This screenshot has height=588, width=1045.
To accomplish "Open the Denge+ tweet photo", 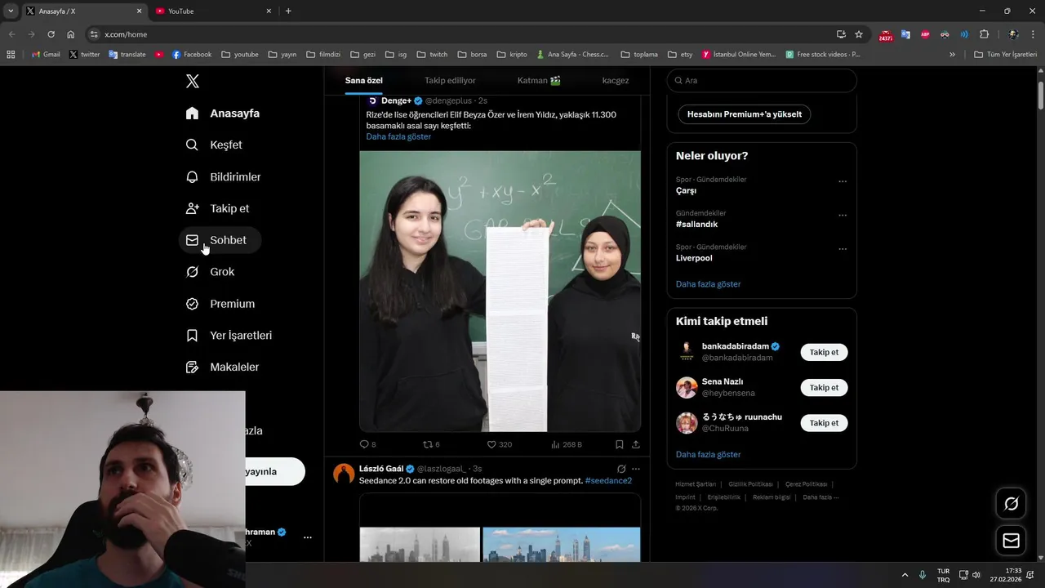I will (500, 291).
